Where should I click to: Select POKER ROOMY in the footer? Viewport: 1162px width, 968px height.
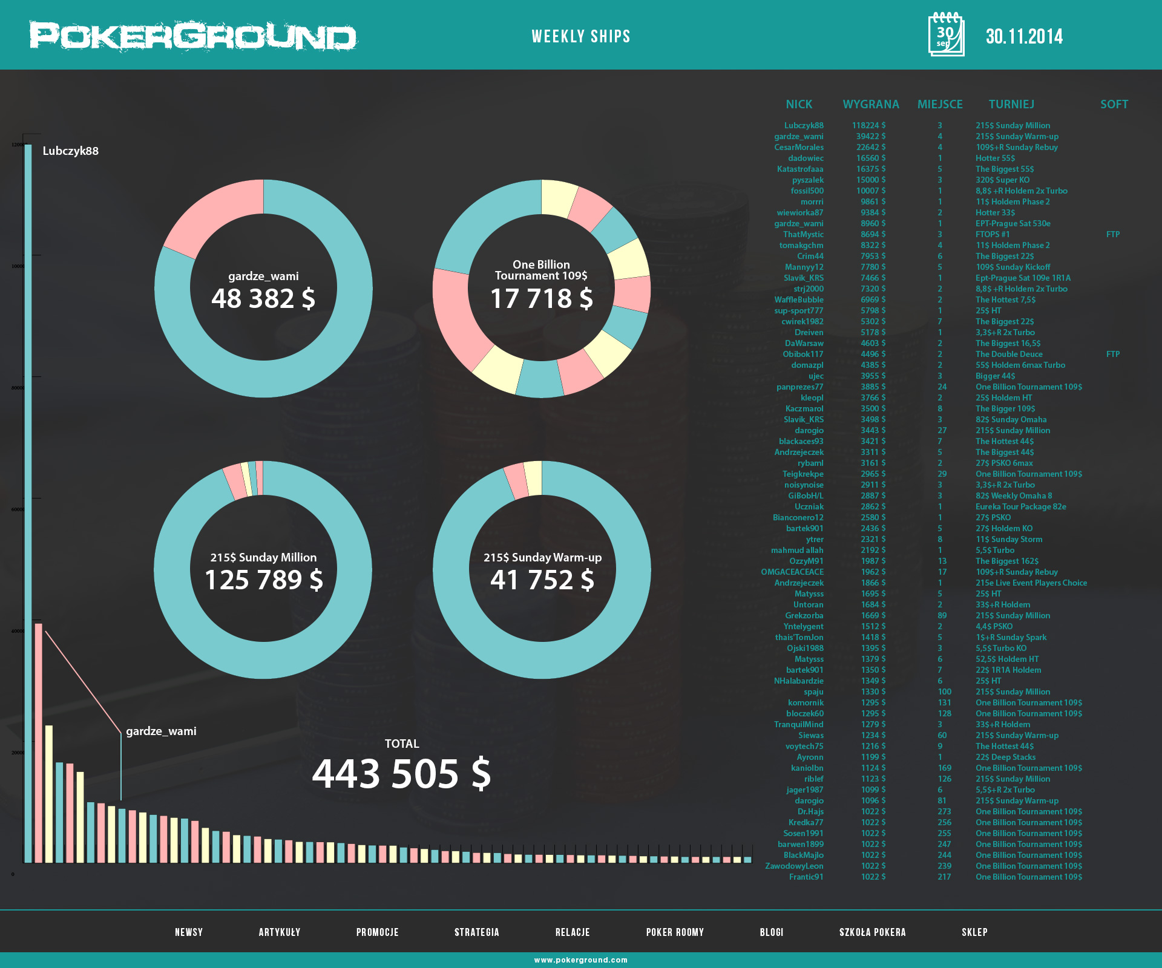click(675, 932)
